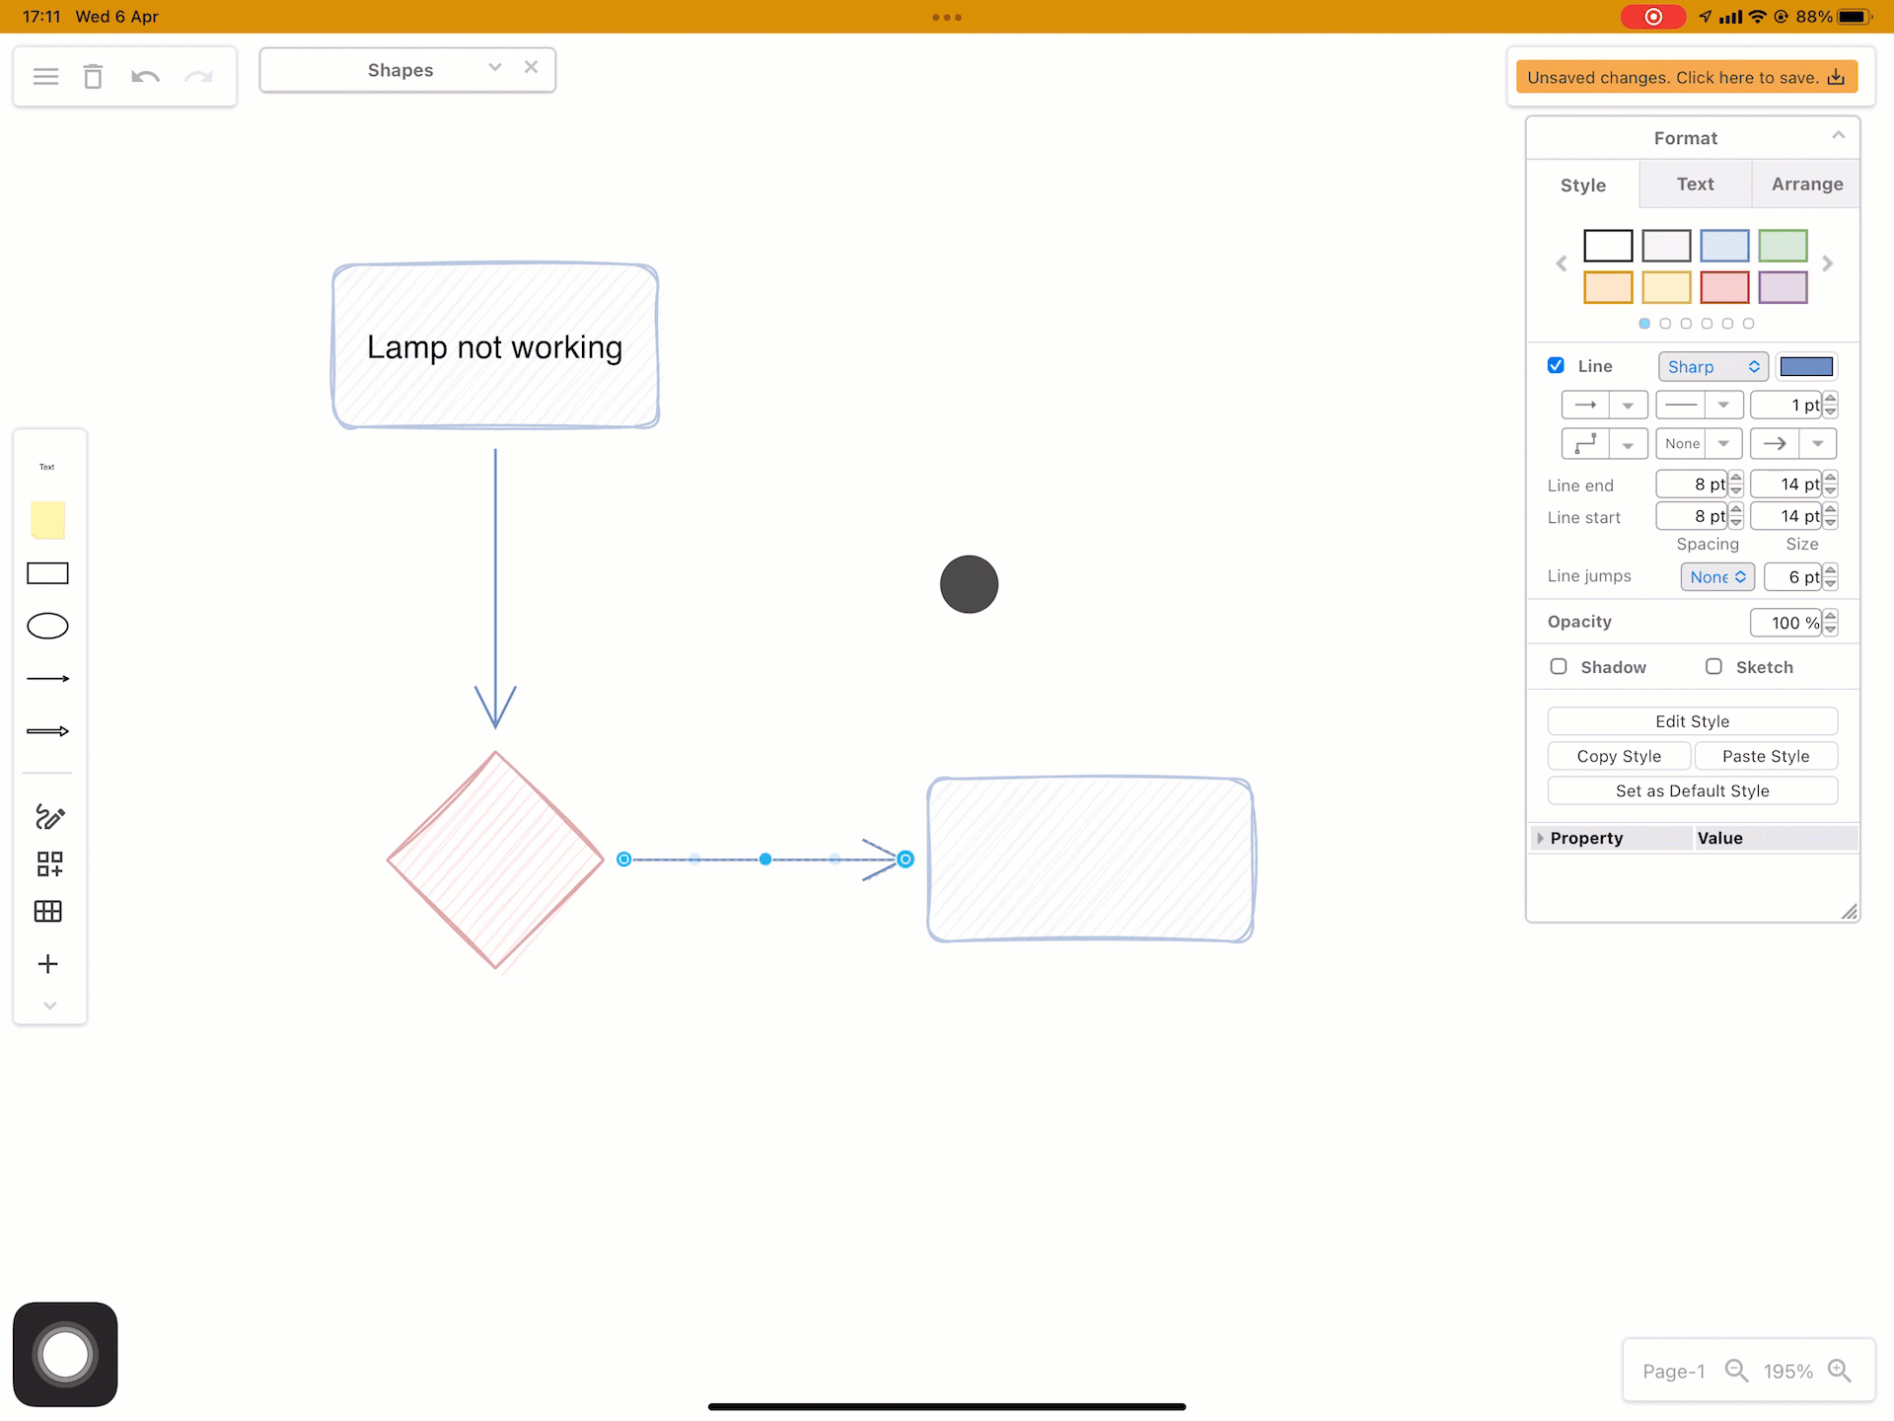Switch to the Arrange format tab

[x=1806, y=184]
